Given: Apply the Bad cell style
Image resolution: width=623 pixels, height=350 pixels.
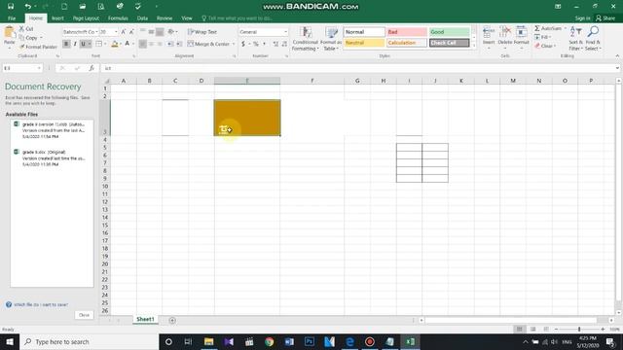Looking at the screenshot, I should pos(407,32).
